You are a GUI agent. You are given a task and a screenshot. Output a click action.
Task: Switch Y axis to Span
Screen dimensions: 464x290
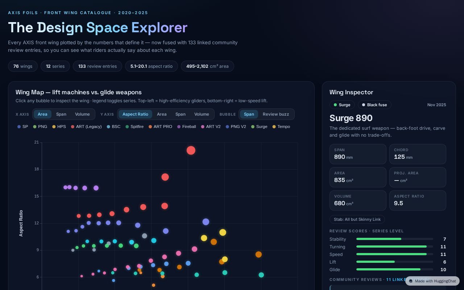[181, 114]
